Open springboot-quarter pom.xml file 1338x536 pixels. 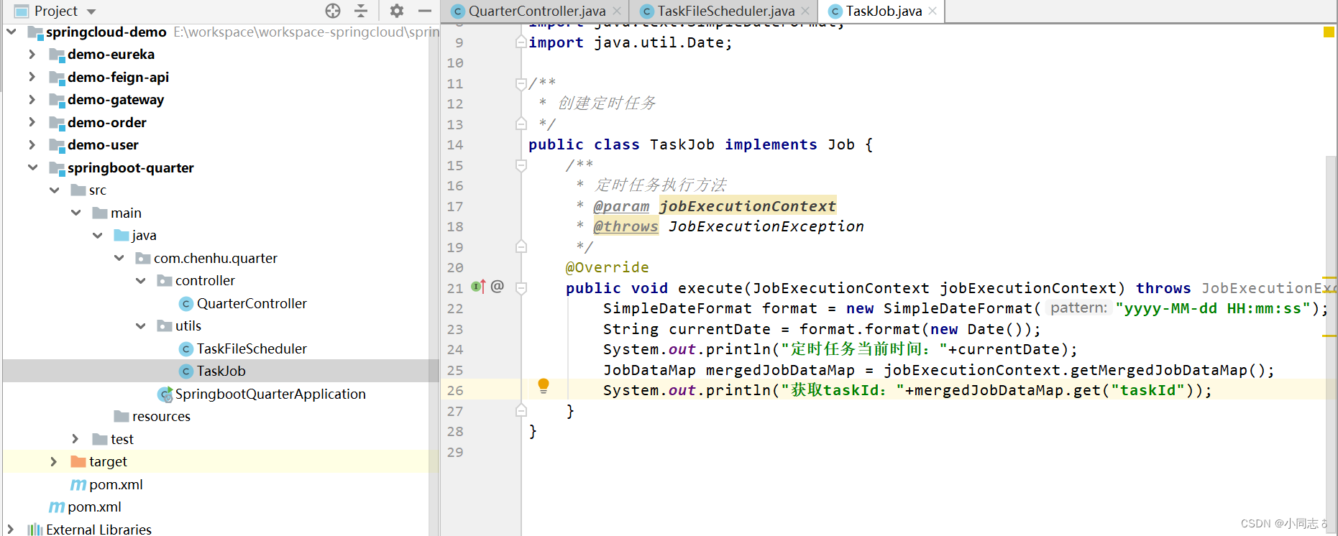[x=116, y=484]
